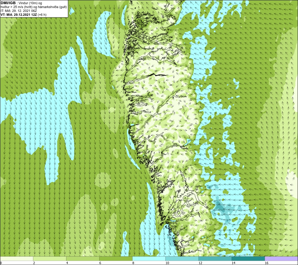
Task: Click legend tick label '4'
Action: tap(67, 263)
